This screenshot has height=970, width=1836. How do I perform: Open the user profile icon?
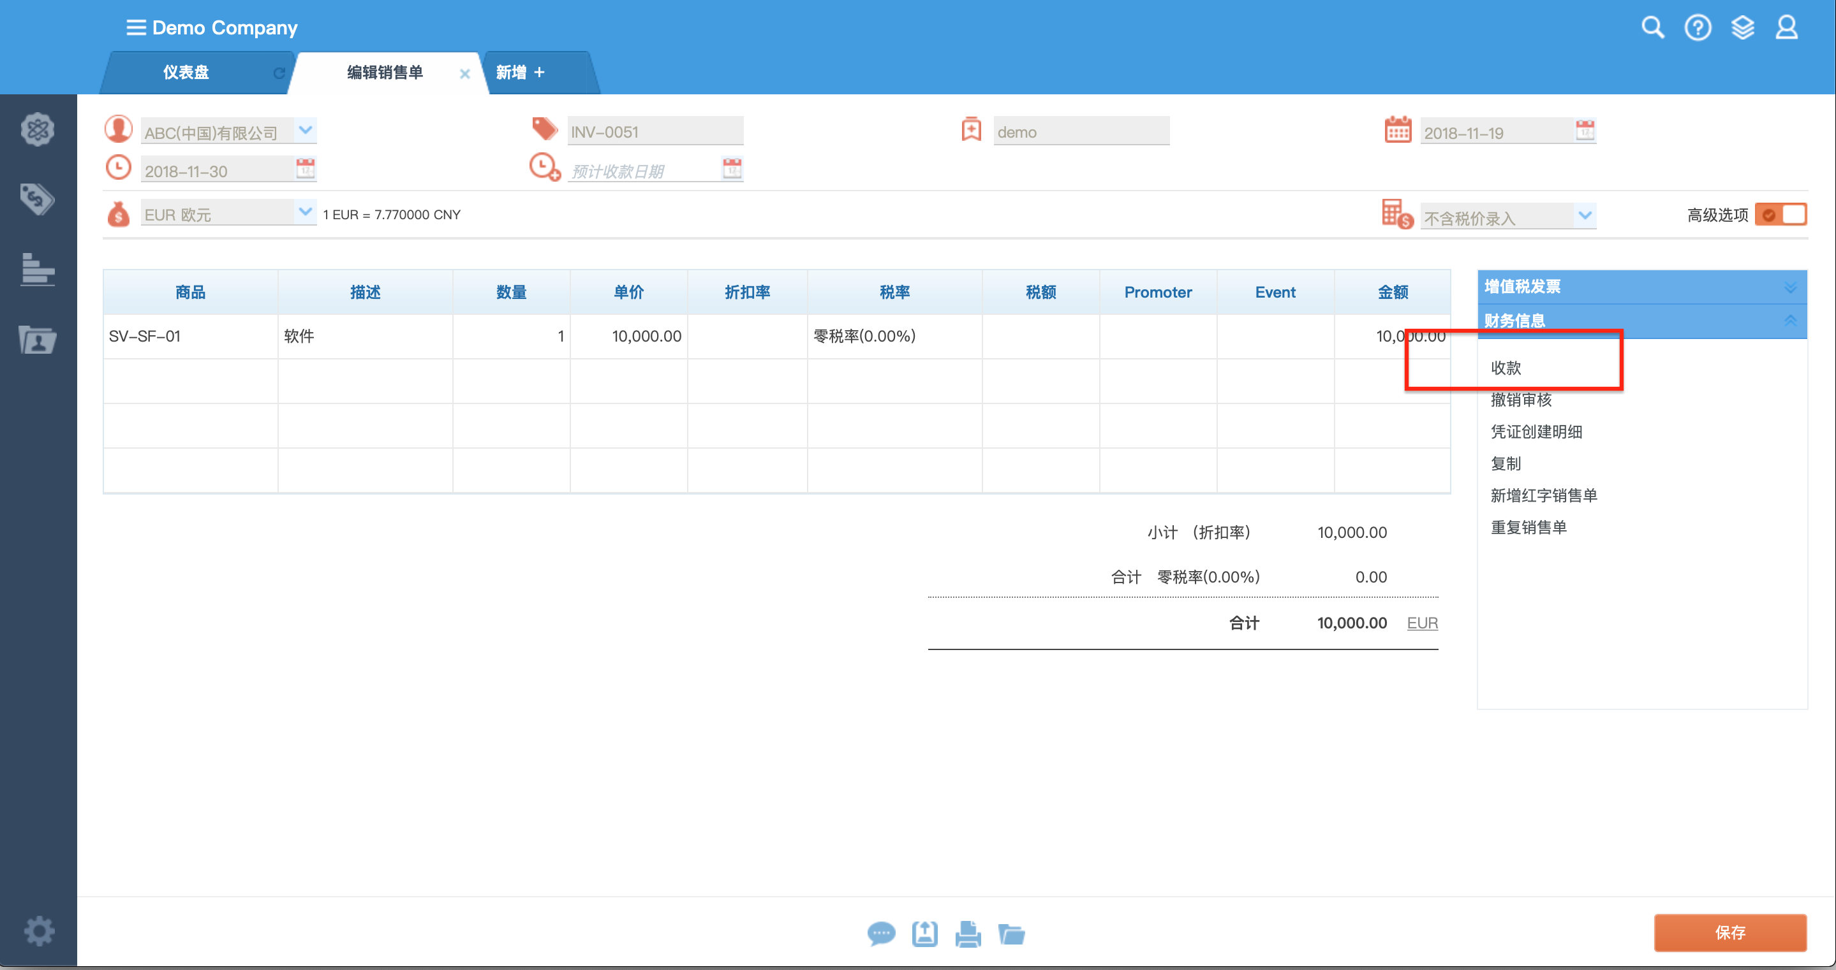coord(1787,28)
